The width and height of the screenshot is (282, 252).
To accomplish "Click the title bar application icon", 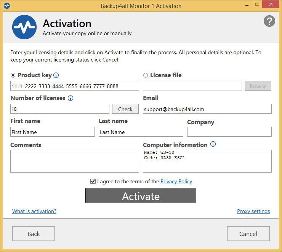I will coord(7,6).
